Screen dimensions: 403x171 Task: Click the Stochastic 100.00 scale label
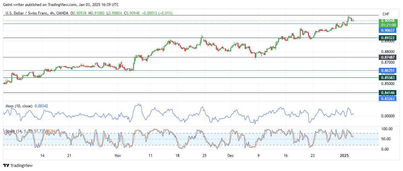coord(387,129)
